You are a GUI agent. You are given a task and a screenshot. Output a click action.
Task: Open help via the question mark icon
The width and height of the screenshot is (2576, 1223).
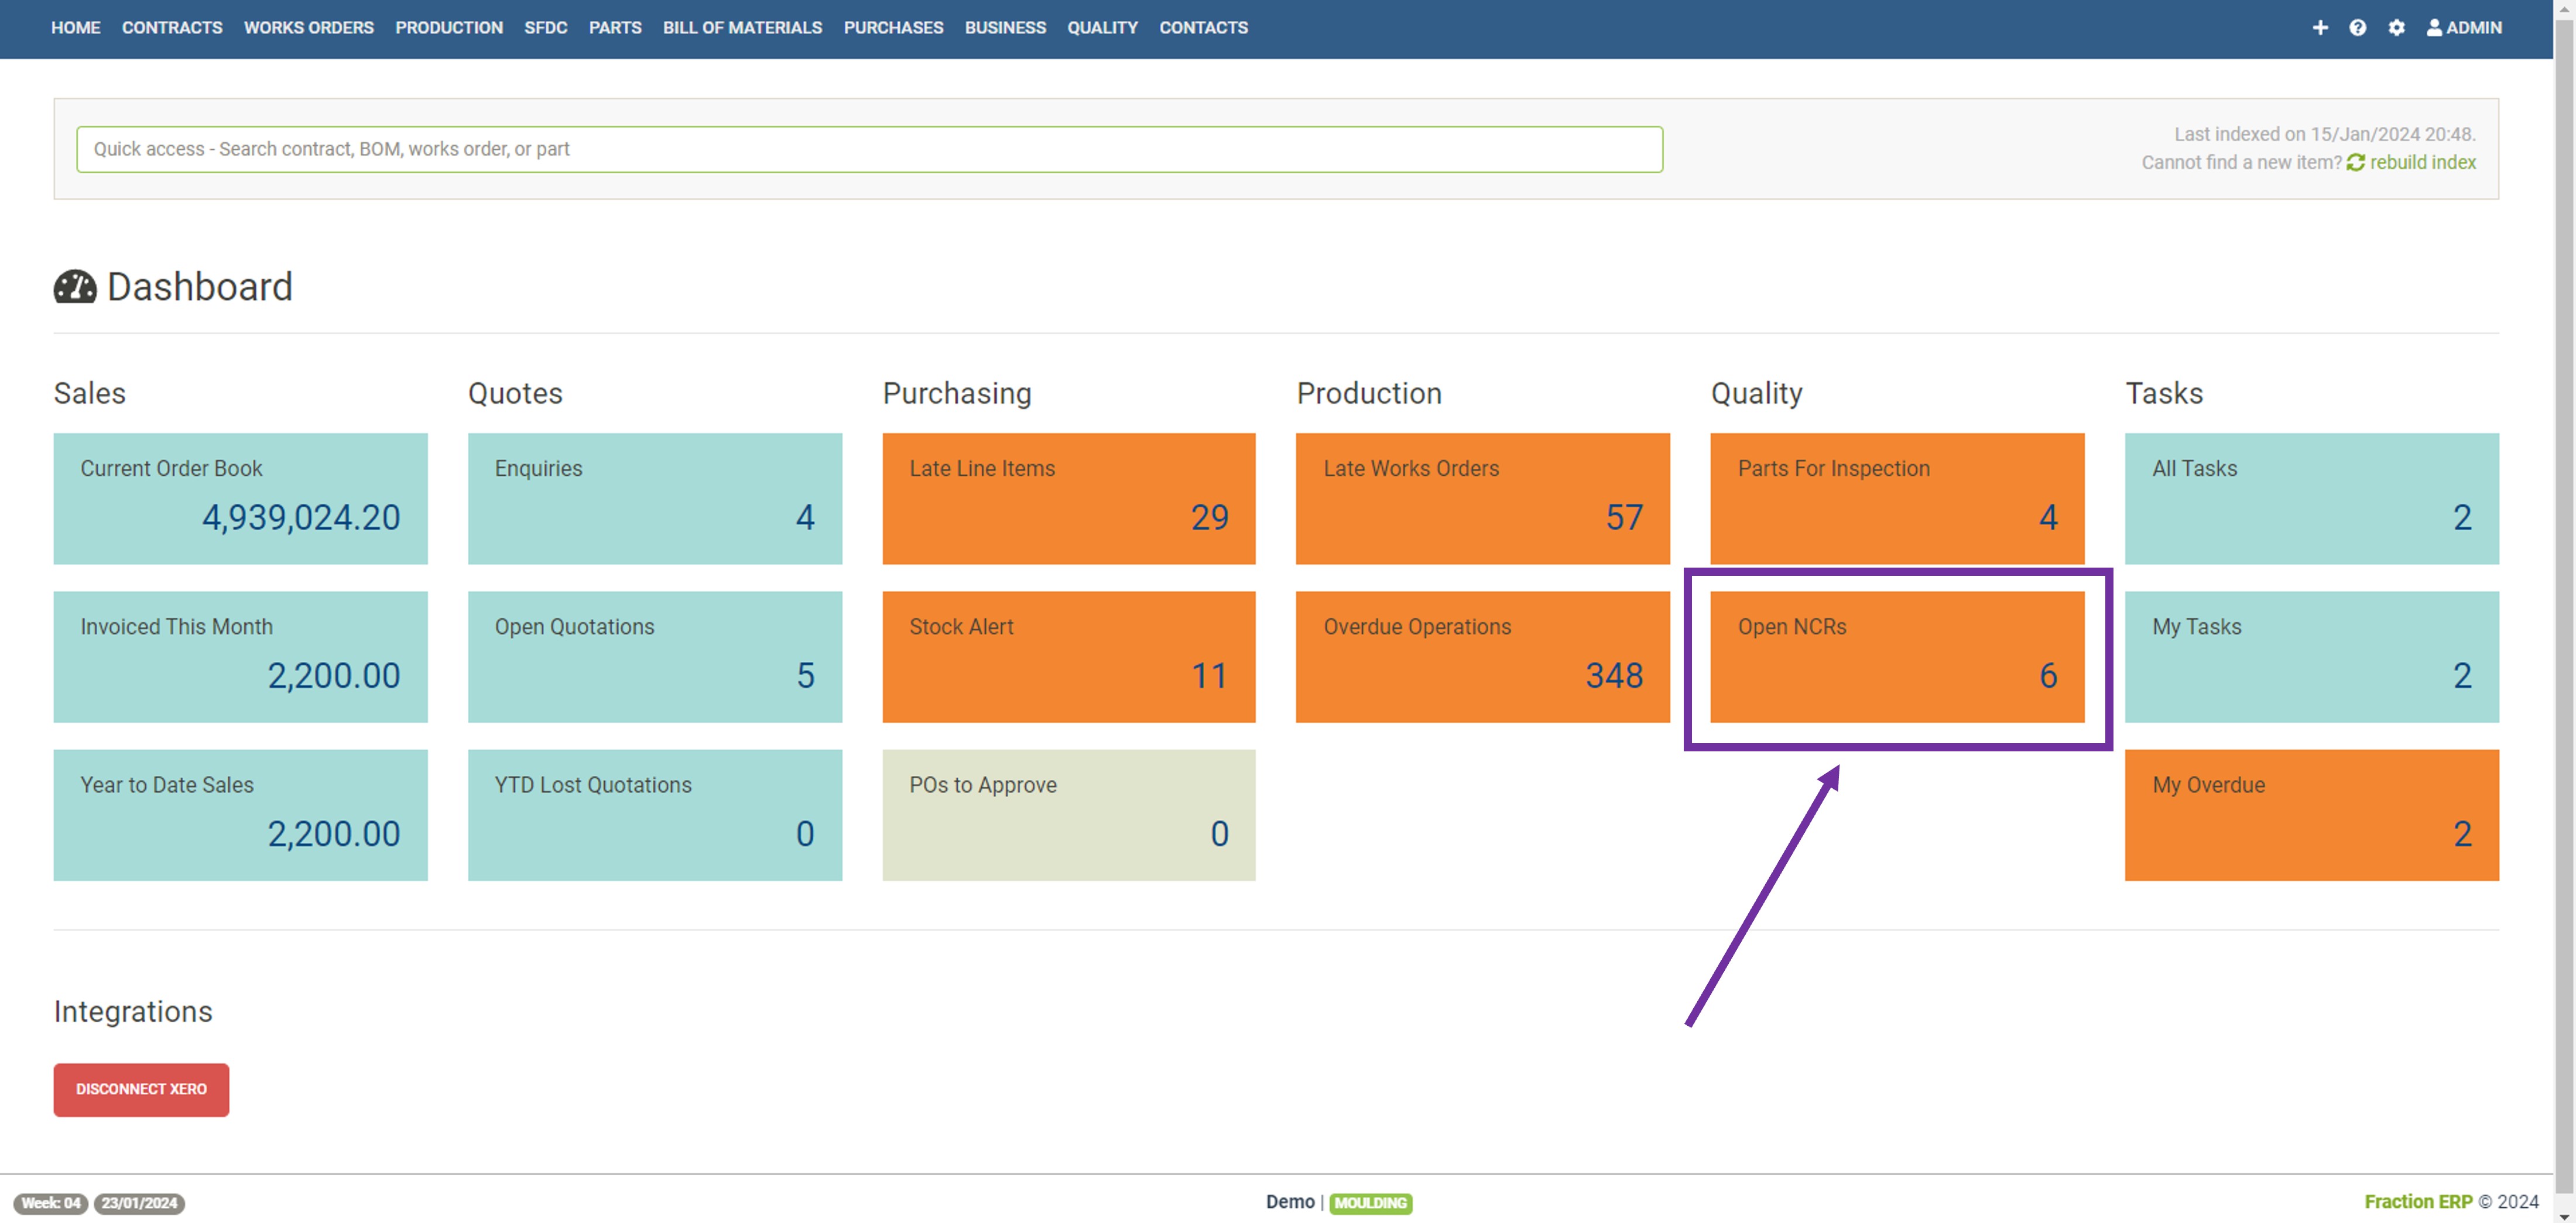tap(2359, 27)
